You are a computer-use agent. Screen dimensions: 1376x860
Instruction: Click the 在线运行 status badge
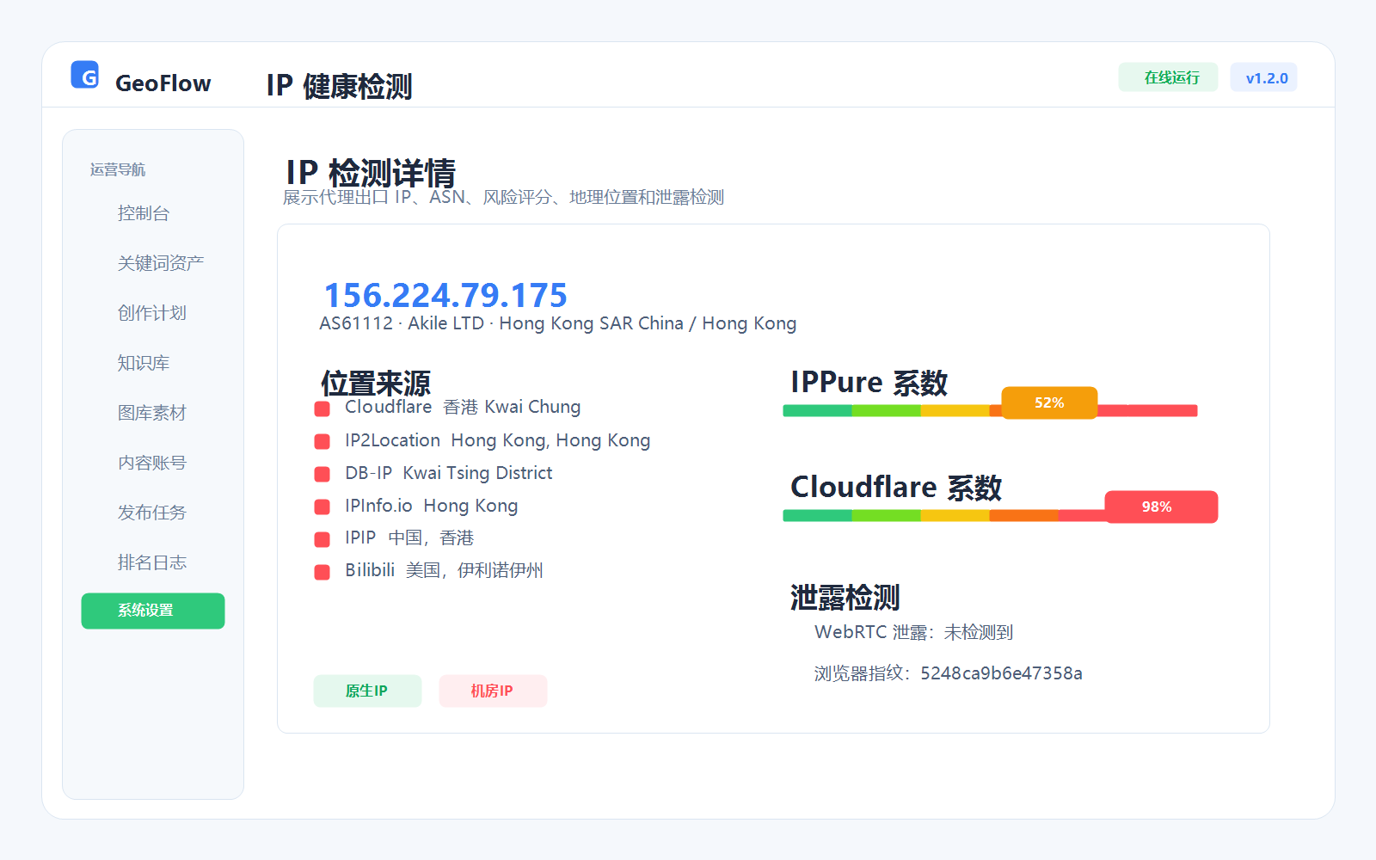pyautogui.click(x=1168, y=77)
